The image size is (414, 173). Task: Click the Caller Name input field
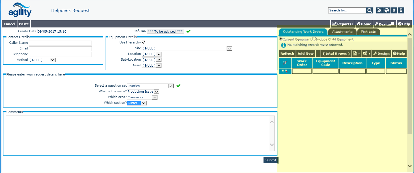60,43
